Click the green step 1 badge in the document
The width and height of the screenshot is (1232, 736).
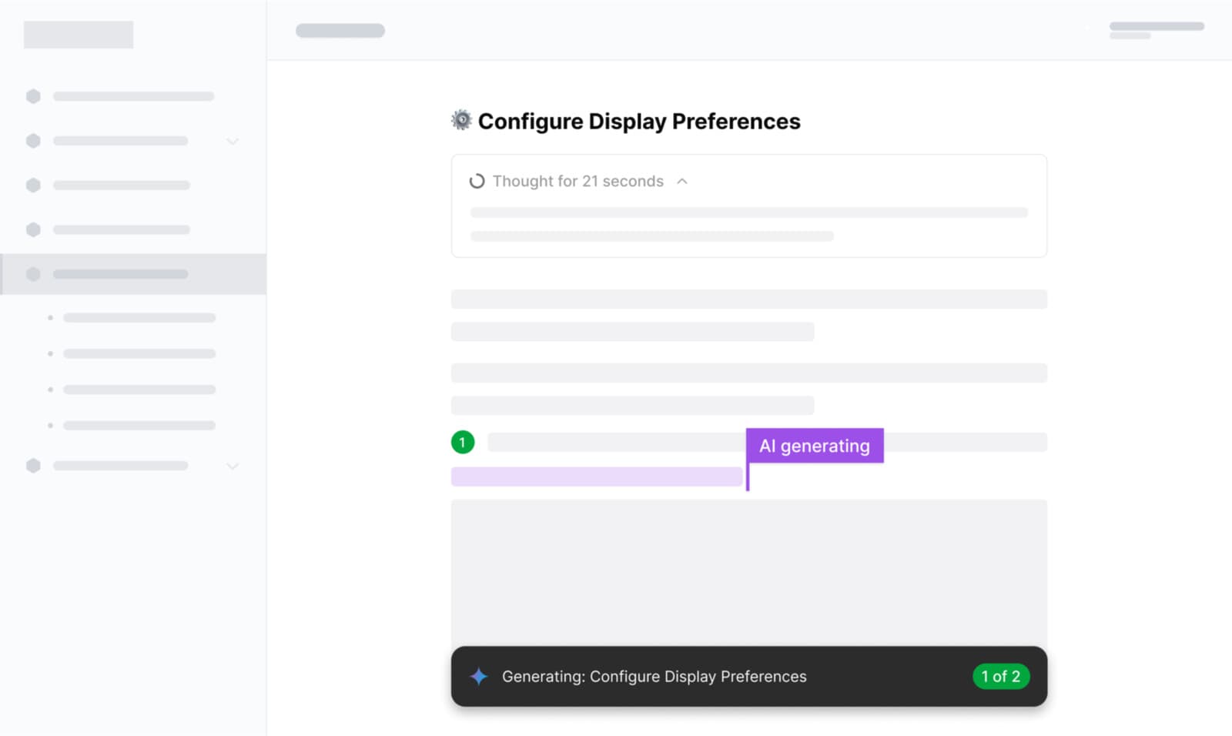tap(462, 442)
